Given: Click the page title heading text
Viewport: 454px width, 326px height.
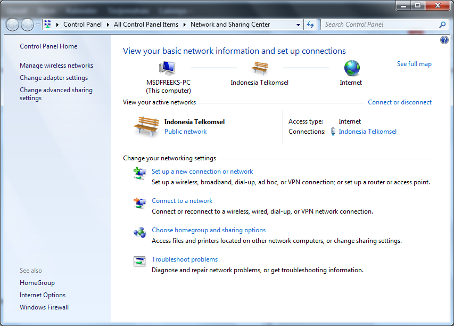Looking at the screenshot, I should pos(234,51).
